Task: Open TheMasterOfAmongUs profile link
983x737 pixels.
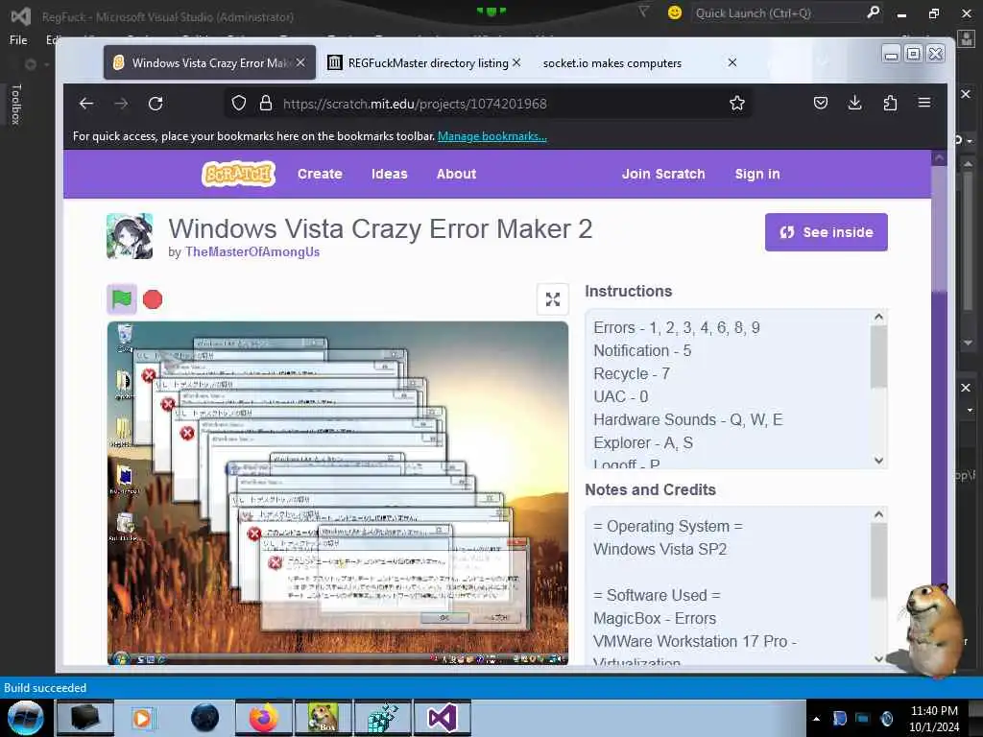Action: 252,252
